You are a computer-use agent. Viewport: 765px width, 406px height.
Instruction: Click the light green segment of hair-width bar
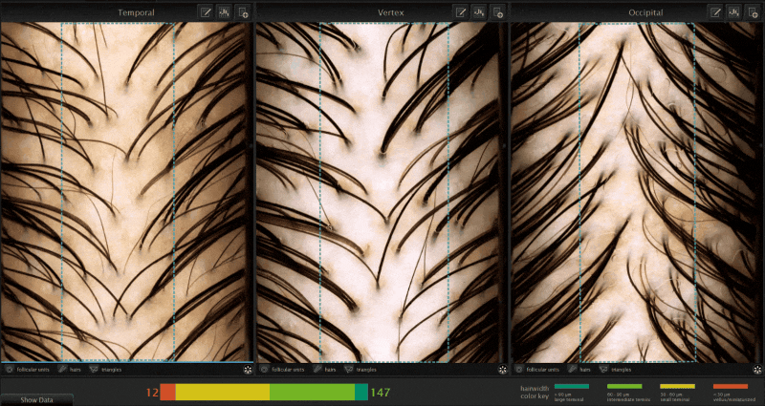click(313, 392)
